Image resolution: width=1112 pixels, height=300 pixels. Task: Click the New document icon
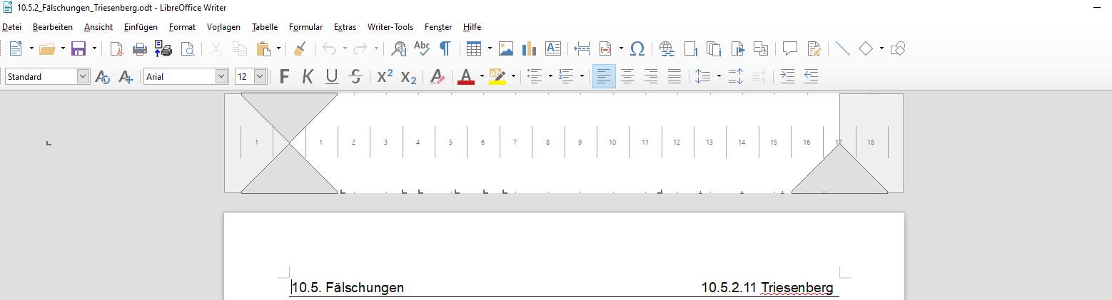pos(16,48)
